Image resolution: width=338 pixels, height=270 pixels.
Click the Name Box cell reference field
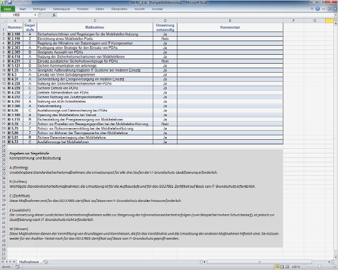[x=17, y=15]
